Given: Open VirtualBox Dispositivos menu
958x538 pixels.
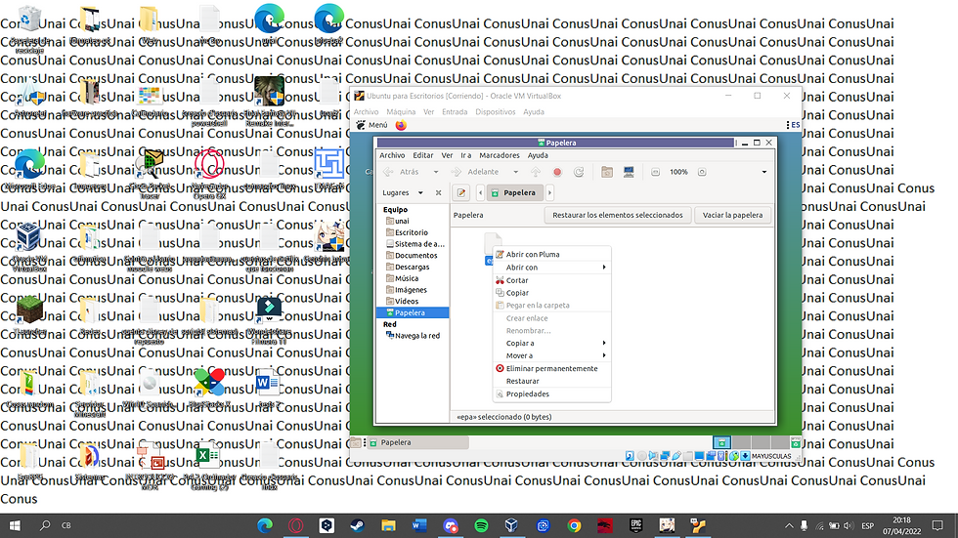Looking at the screenshot, I should (496, 112).
